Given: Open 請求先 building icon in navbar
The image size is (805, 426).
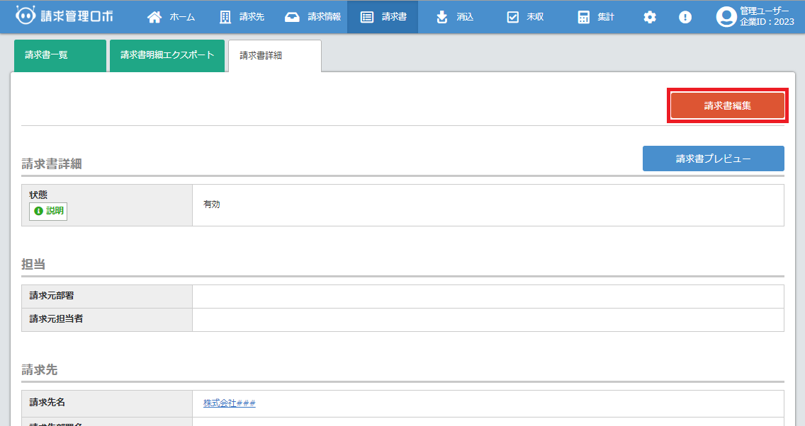Looking at the screenshot, I should coord(225,17).
